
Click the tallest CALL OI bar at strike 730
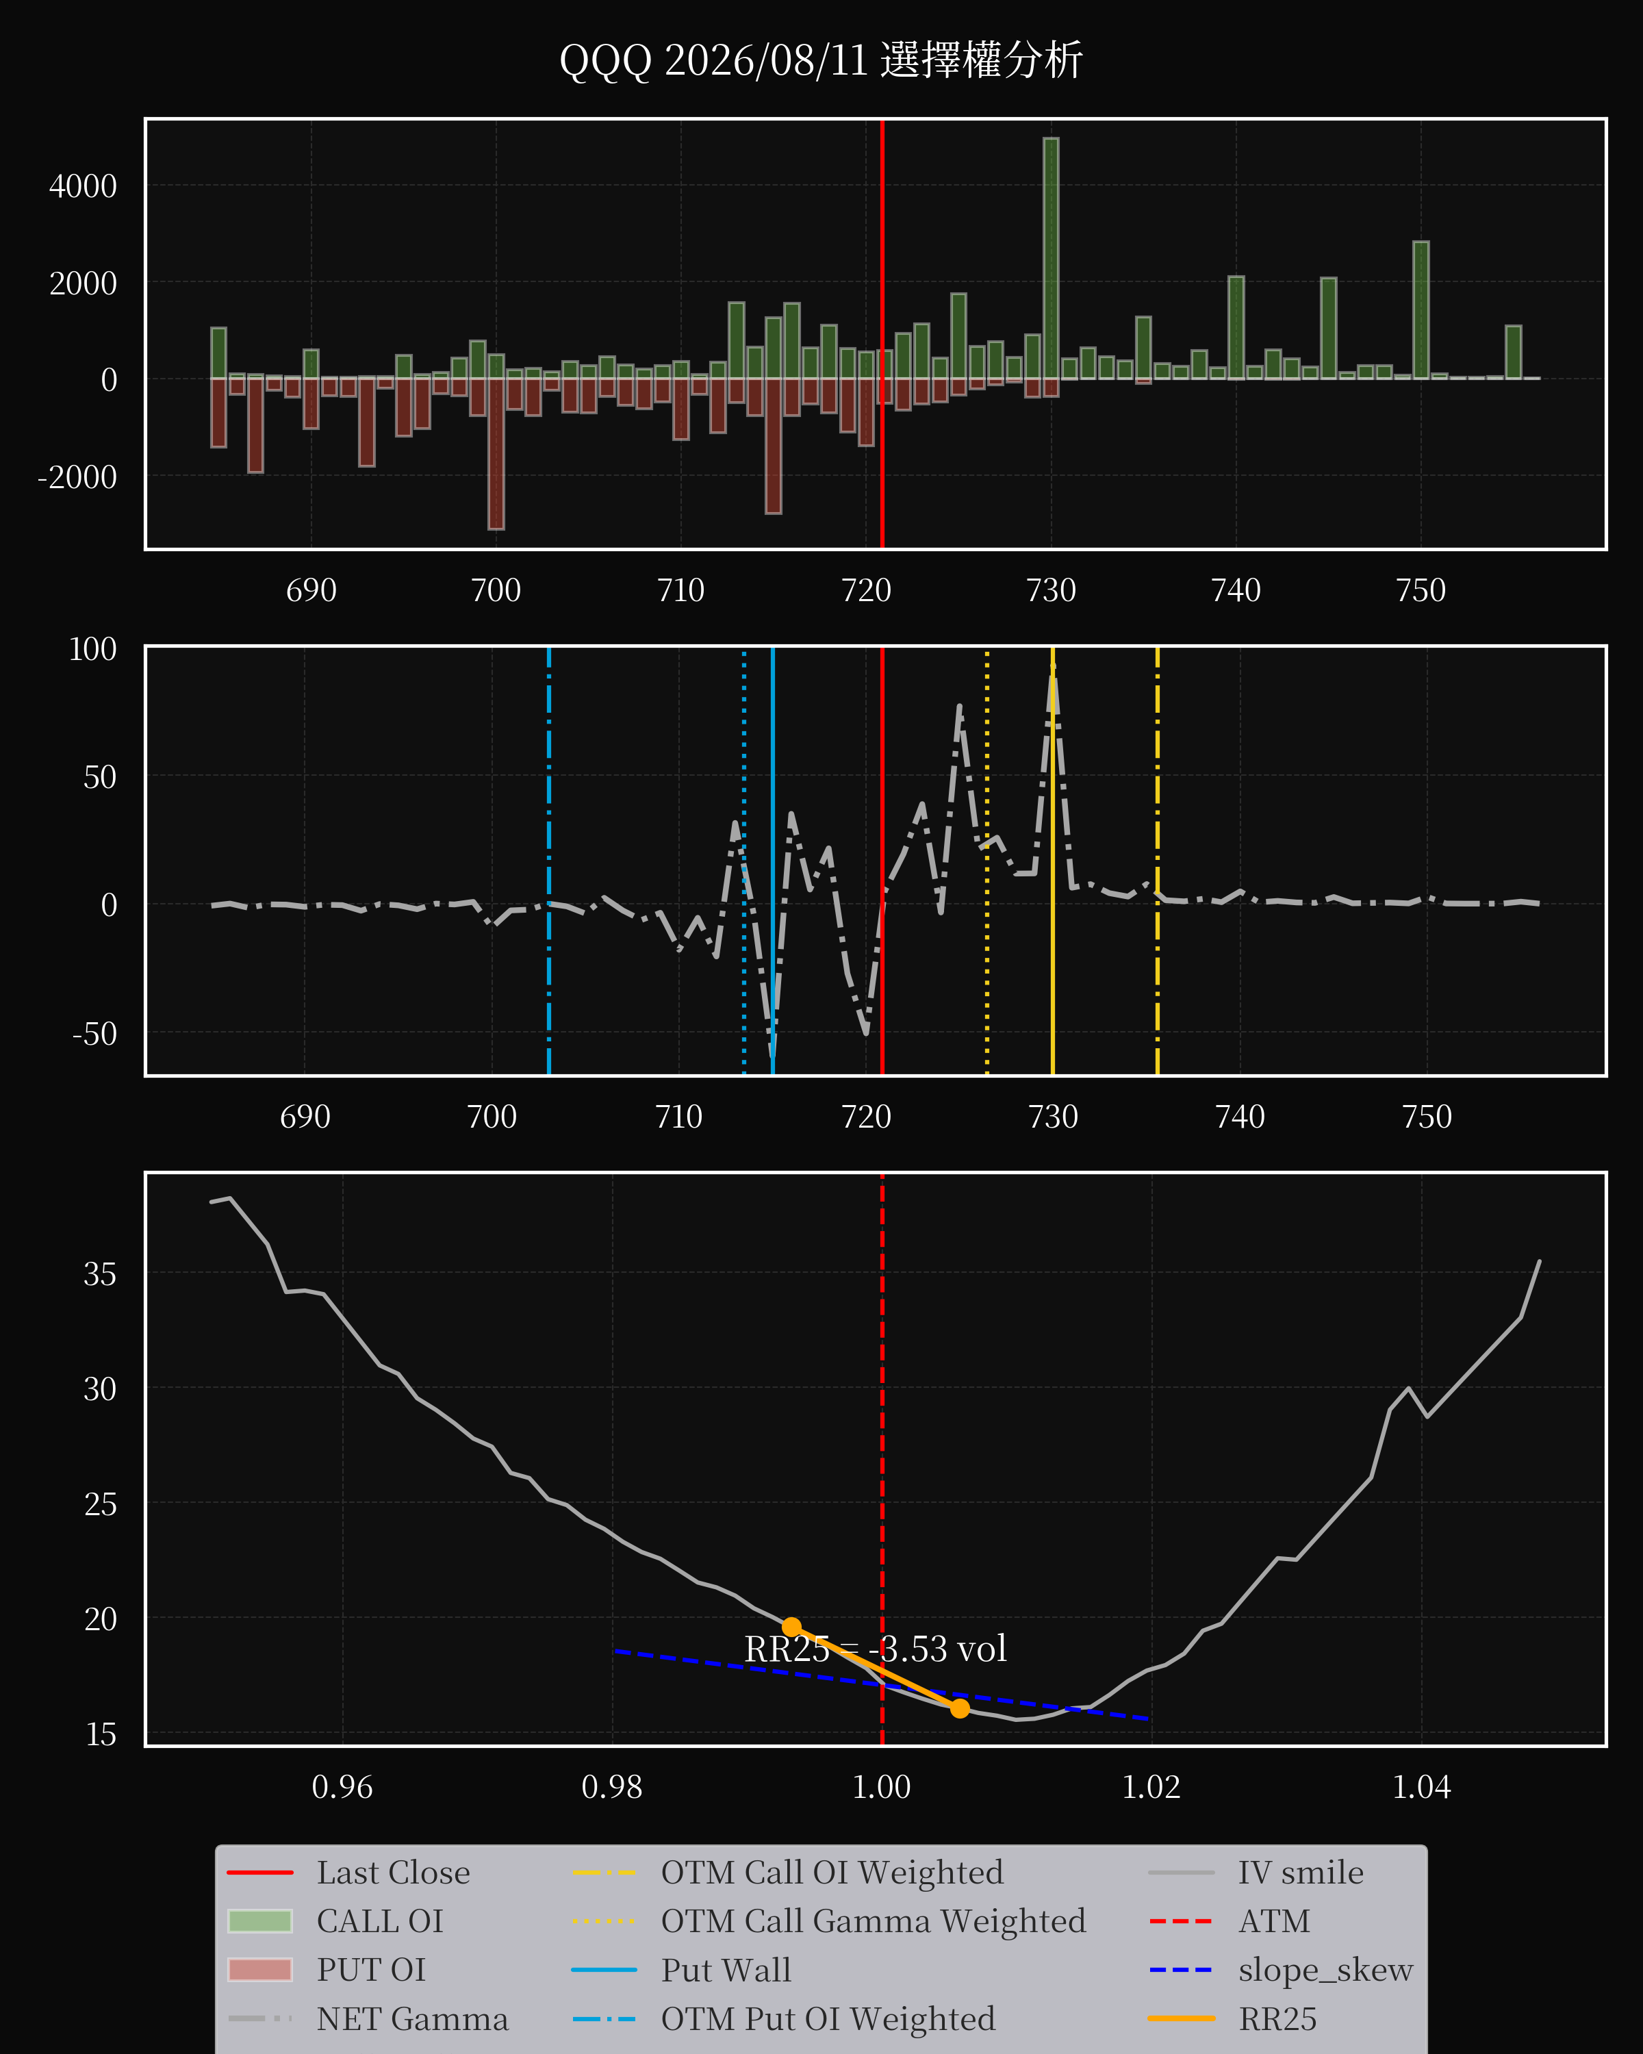(x=1051, y=258)
